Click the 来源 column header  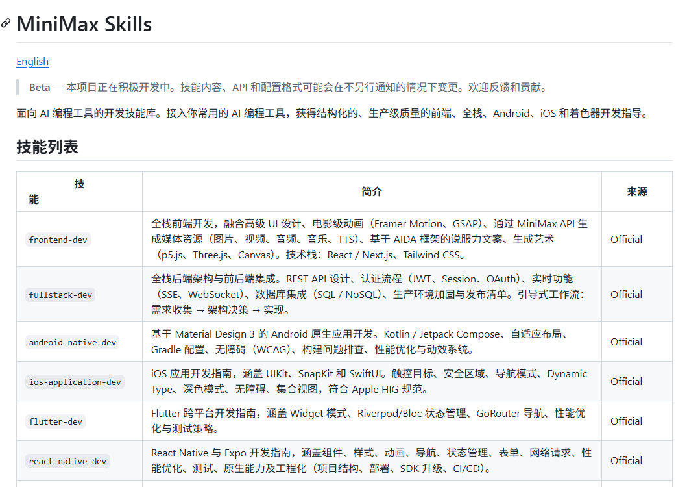pos(637,192)
